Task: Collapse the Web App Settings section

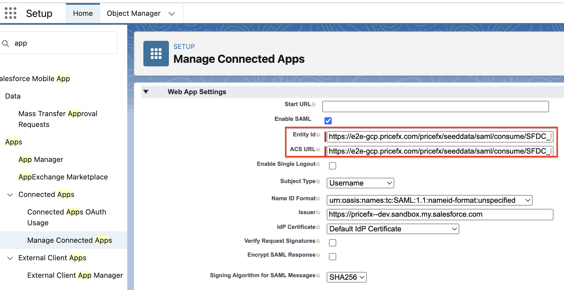Action: point(146,92)
